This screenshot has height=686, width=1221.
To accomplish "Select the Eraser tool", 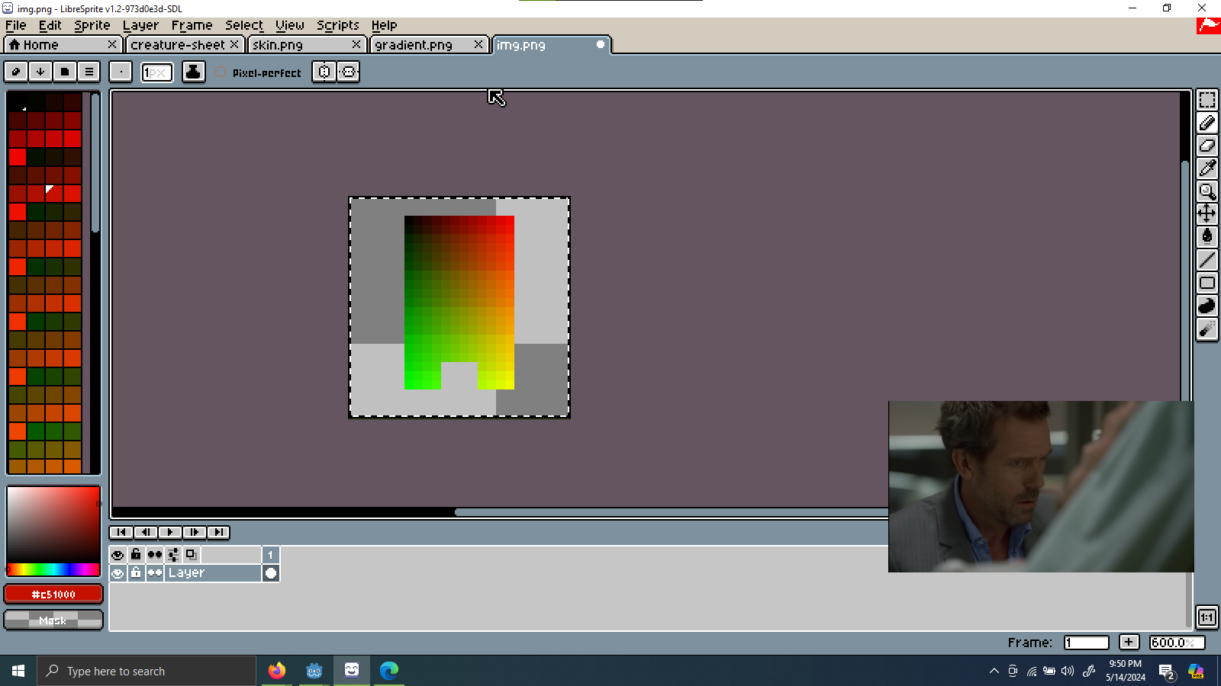I will pyautogui.click(x=1207, y=146).
